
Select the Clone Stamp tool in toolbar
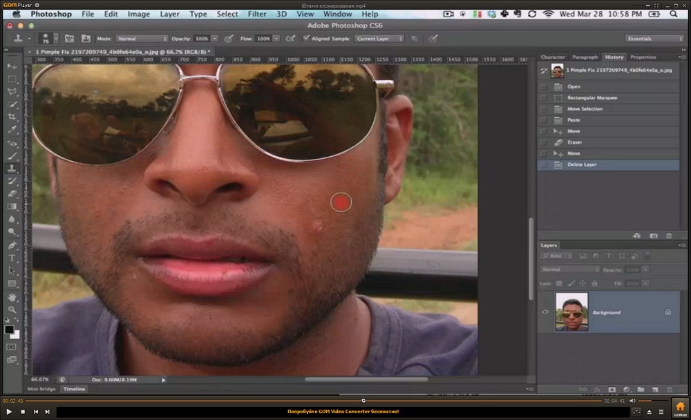(x=12, y=169)
